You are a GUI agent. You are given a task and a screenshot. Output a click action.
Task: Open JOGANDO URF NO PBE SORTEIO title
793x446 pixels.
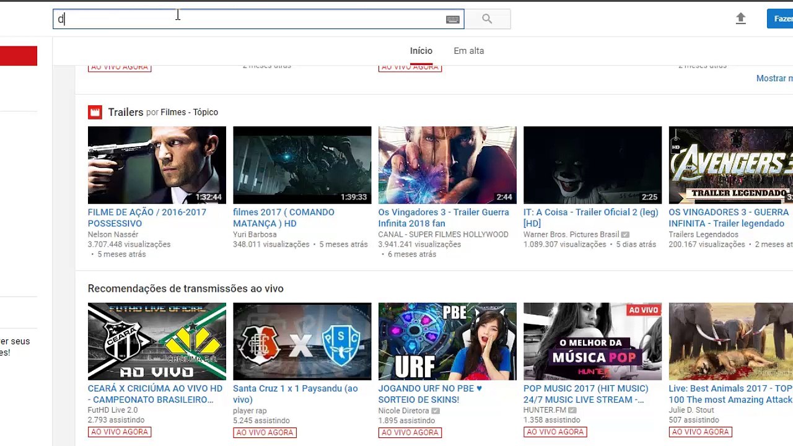coord(430,394)
